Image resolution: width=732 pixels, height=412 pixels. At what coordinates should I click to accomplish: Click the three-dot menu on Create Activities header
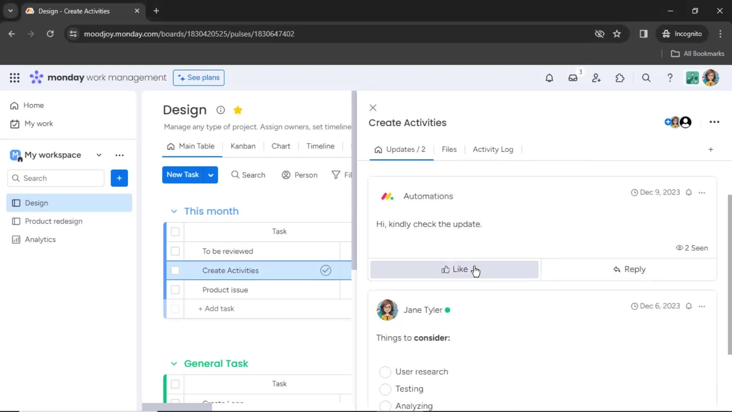(714, 122)
